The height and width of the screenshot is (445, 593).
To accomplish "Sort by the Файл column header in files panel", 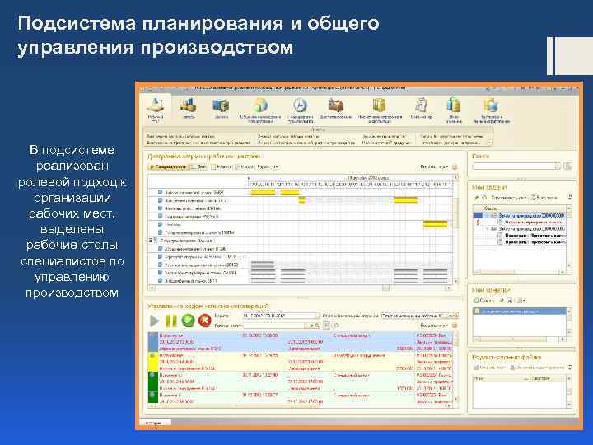I will point(501,378).
